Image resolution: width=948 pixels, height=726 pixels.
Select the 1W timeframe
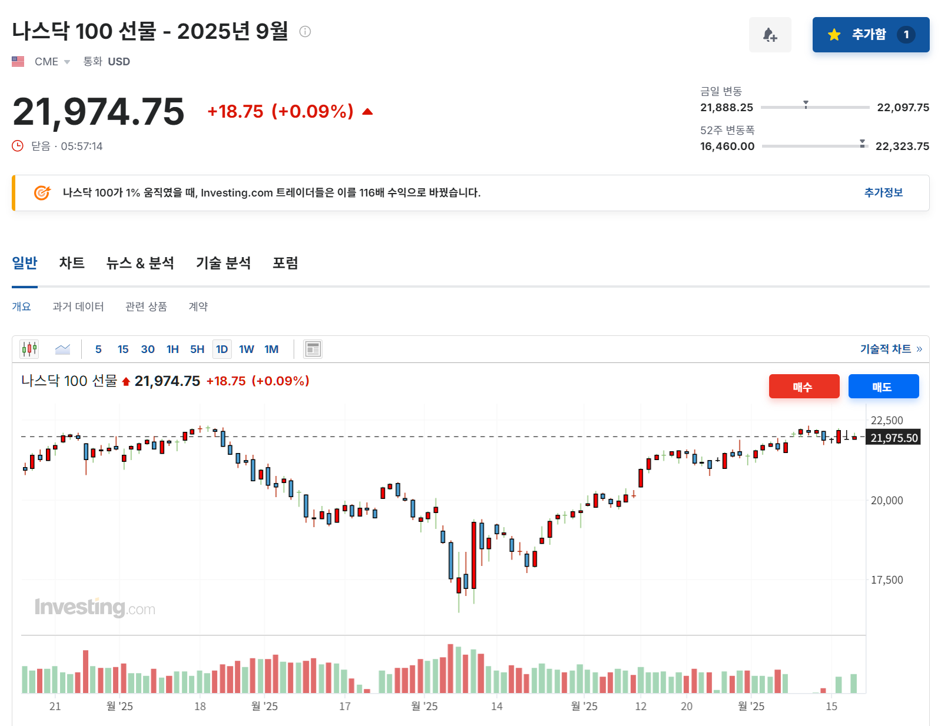[247, 349]
